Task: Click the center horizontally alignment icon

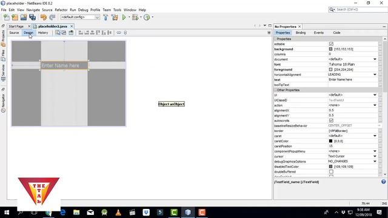Action: (x=92, y=33)
